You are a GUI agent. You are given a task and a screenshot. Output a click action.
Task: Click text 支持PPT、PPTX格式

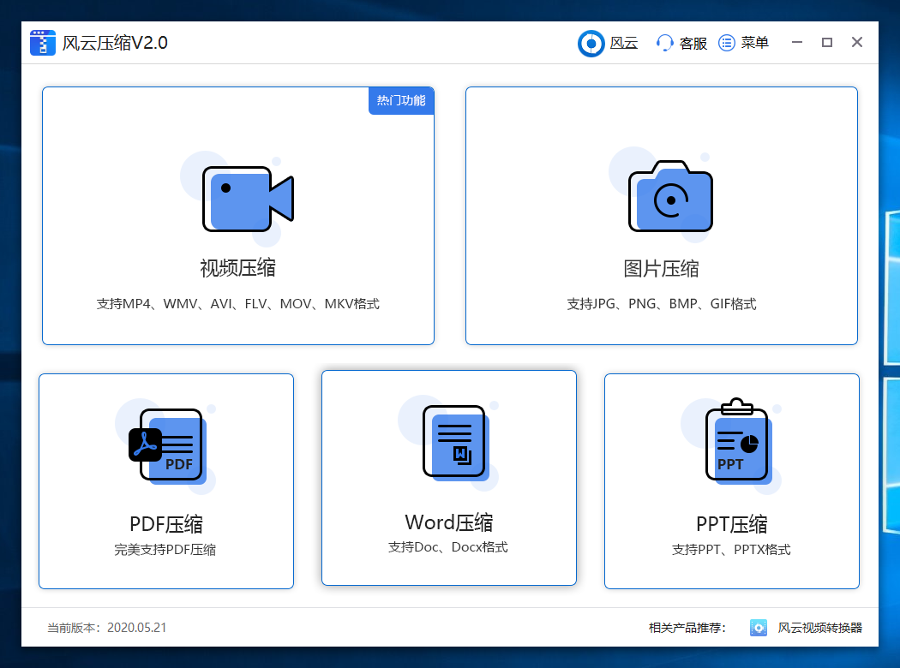pos(731,550)
